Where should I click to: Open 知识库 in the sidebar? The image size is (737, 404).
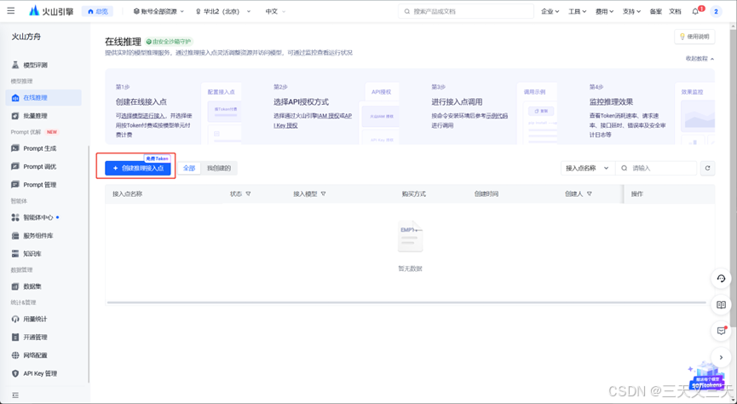(32, 254)
